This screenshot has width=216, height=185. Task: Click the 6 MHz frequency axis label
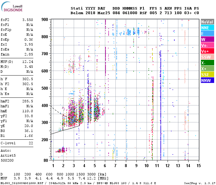tap(105, 166)
